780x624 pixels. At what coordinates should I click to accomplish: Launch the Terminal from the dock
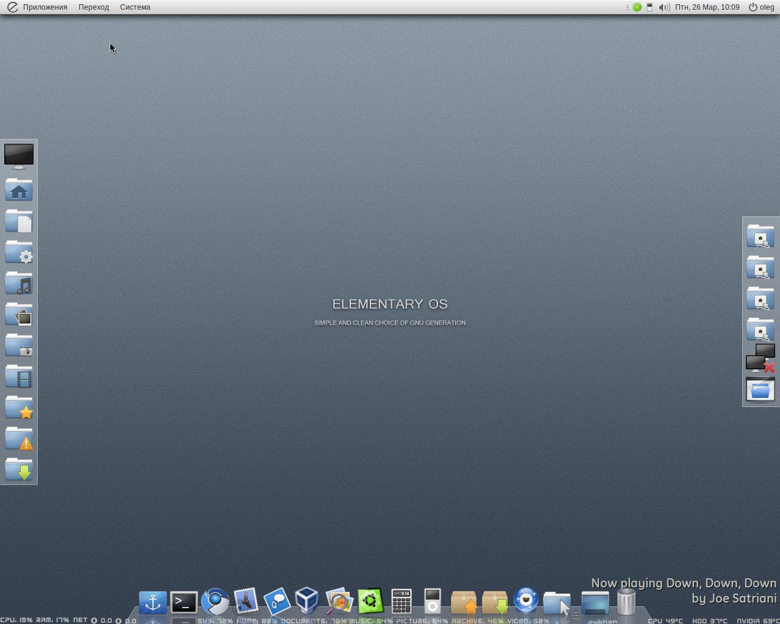coord(184,603)
